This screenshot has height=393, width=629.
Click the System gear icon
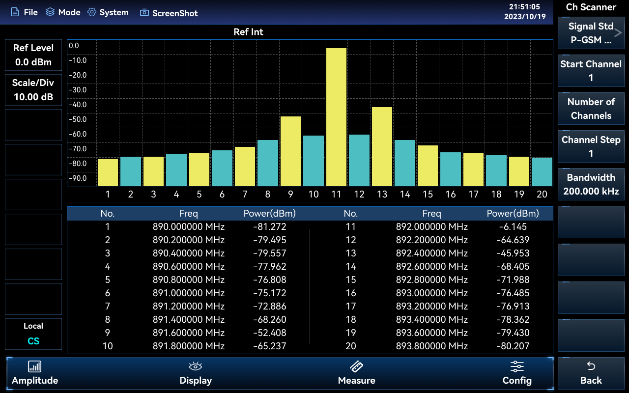tap(92, 12)
